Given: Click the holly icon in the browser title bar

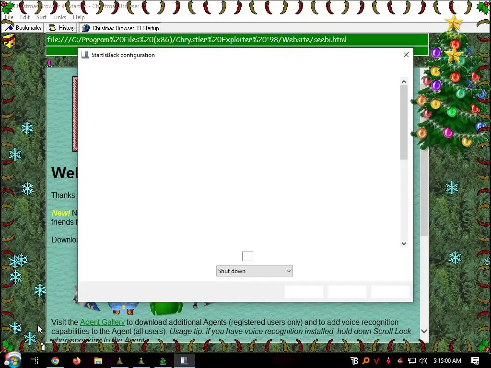Looking at the screenshot, I should [7, 7].
